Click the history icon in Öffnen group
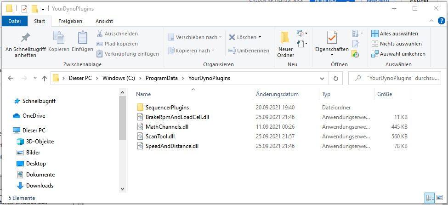The image size is (448, 205). point(356,54)
